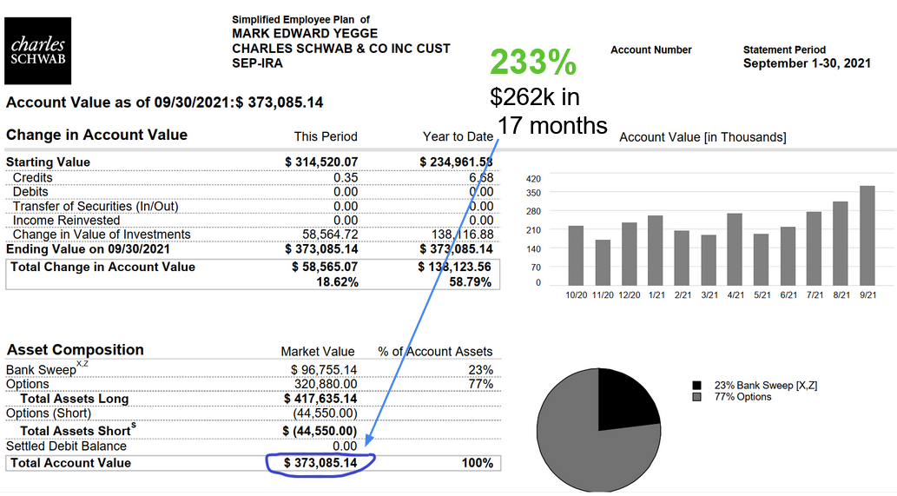Click the Market Value column header
897x496 pixels.
318,352
